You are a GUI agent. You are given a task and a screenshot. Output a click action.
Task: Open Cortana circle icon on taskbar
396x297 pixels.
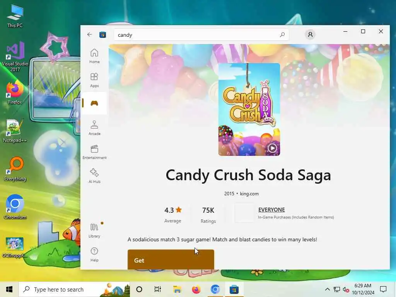tap(139, 289)
